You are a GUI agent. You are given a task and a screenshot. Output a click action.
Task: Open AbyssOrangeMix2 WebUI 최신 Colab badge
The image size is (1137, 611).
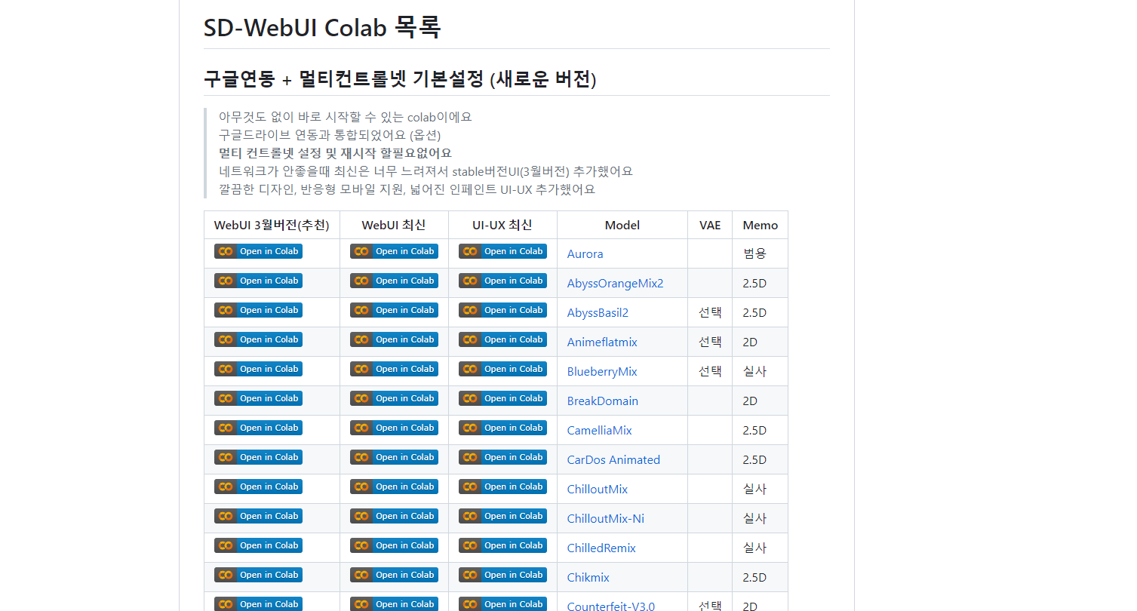pos(394,281)
